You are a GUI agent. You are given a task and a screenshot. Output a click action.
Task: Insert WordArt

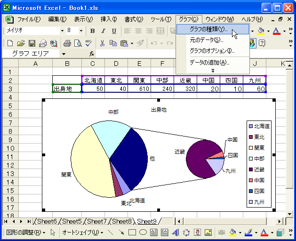tap(176, 233)
